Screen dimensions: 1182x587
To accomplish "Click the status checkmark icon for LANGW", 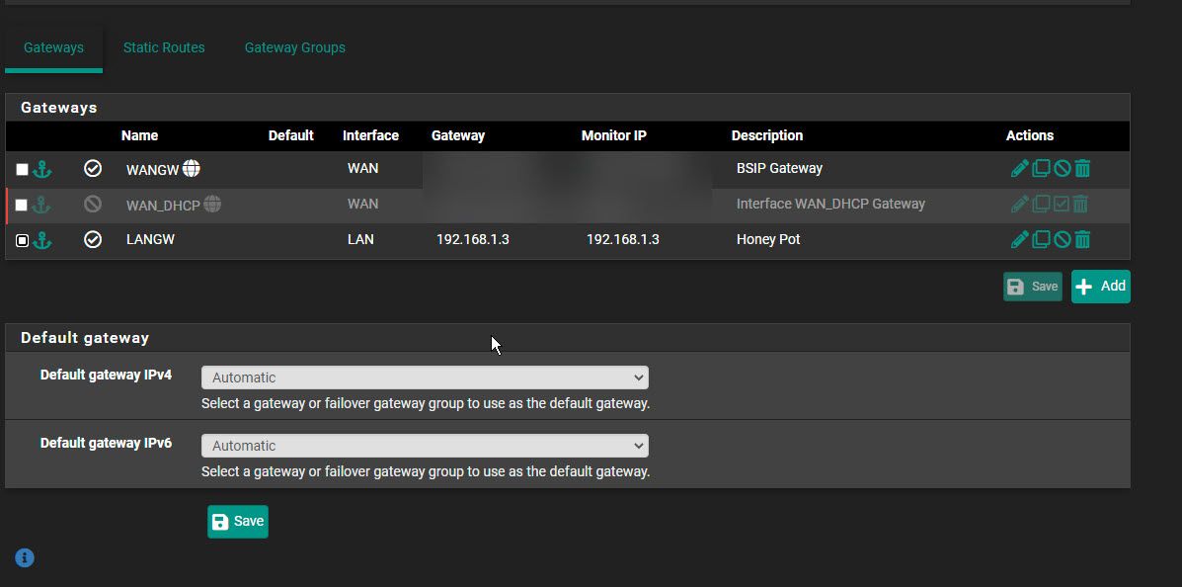I will point(93,240).
